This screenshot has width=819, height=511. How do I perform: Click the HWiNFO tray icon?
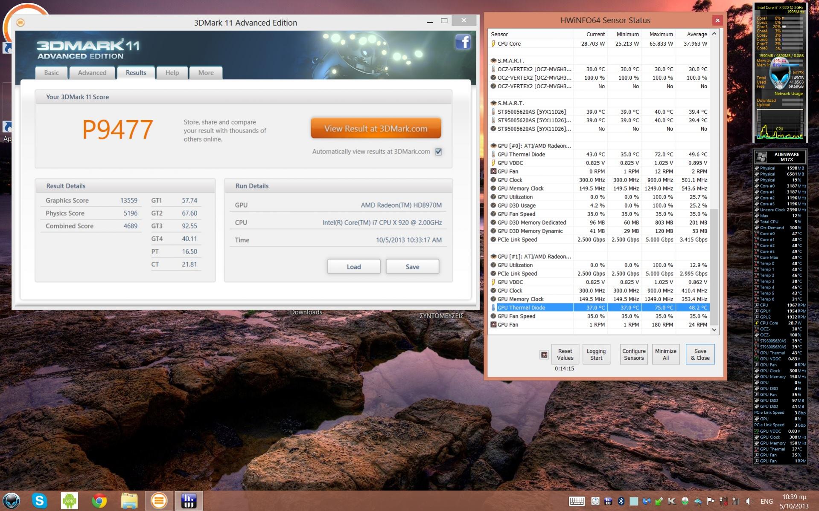608,501
